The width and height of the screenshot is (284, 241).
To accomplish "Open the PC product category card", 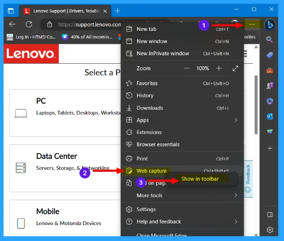I will pyautogui.click(x=65, y=113).
